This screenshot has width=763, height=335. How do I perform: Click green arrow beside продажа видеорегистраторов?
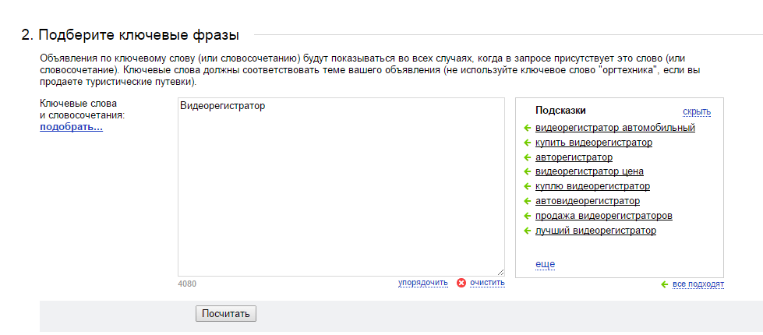[x=527, y=216]
